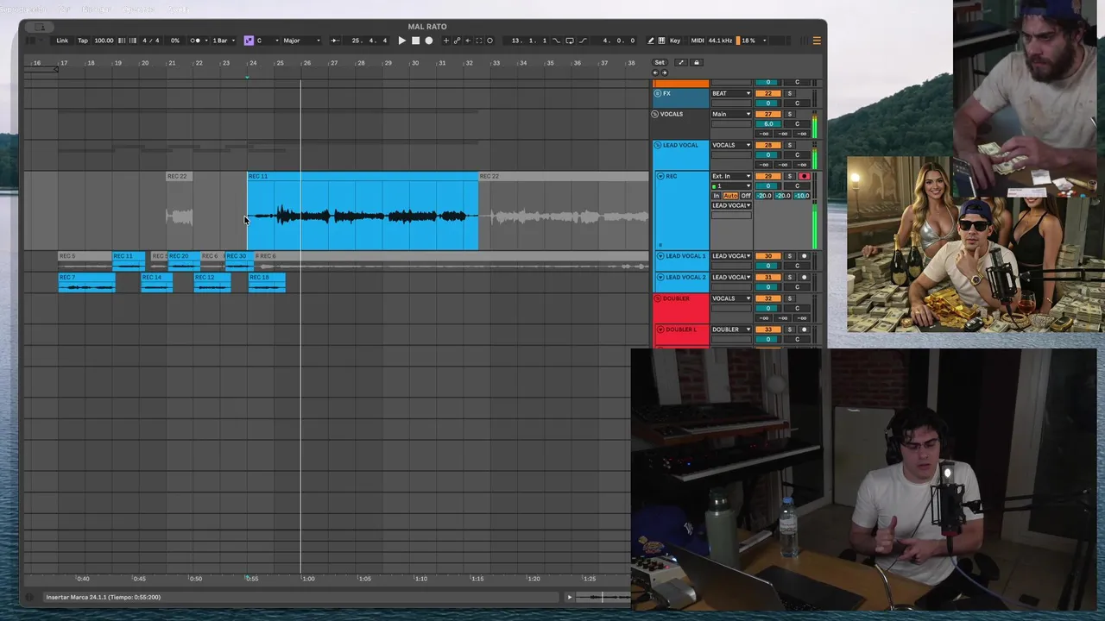Open DOUBLER L output DOUBLER dropdown
Screen dimensions: 1105x621
pyautogui.click(x=731, y=329)
